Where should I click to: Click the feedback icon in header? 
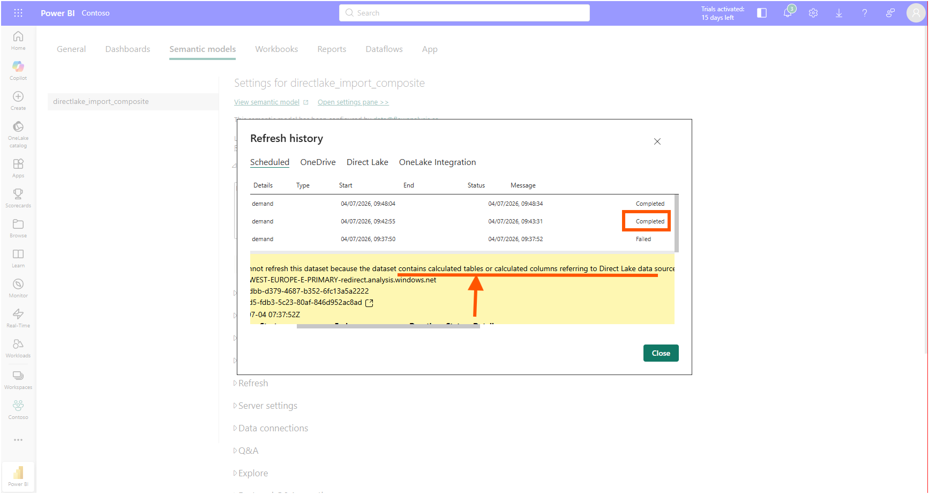point(890,13)
